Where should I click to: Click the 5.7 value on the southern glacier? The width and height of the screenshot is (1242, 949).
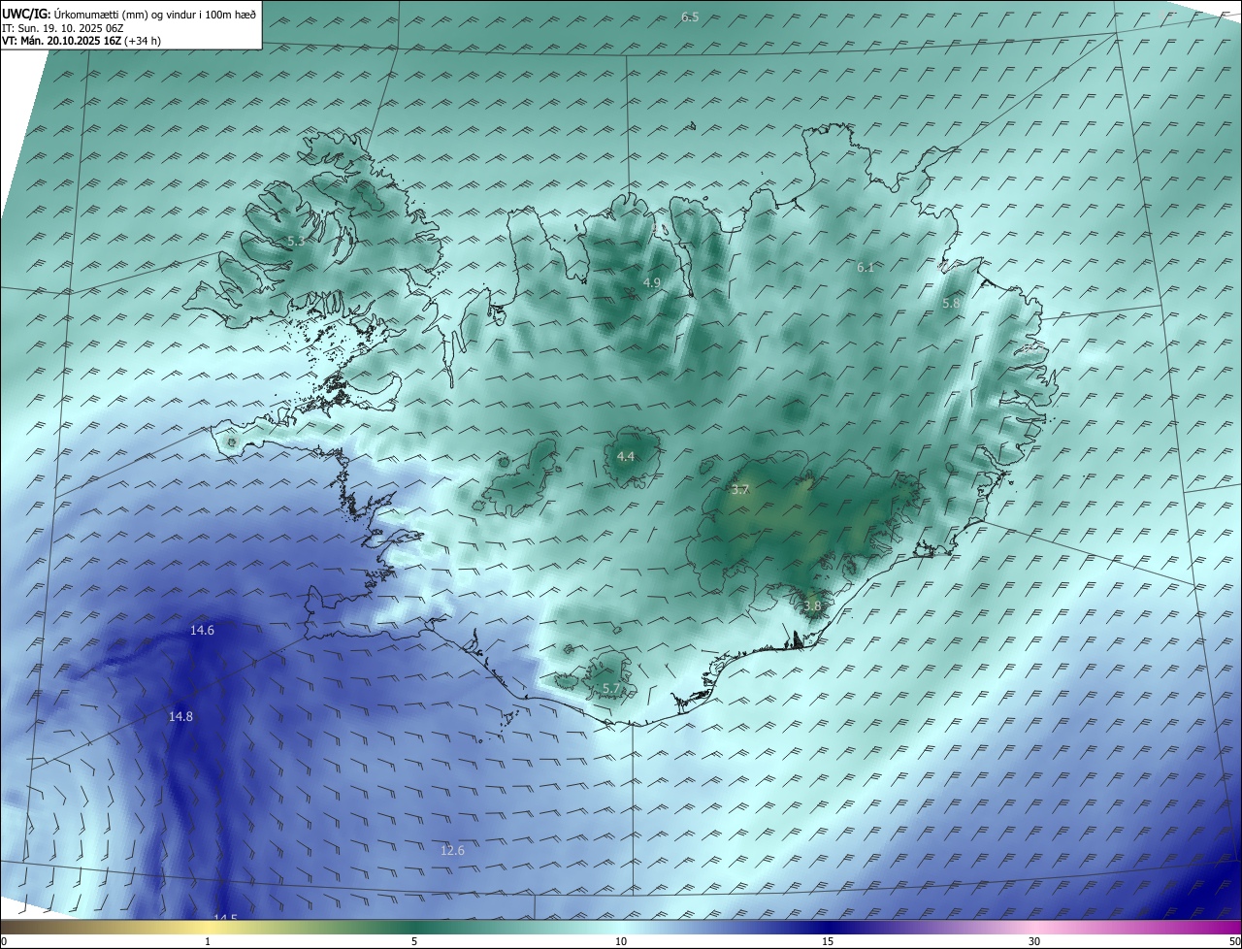[611, 688]
